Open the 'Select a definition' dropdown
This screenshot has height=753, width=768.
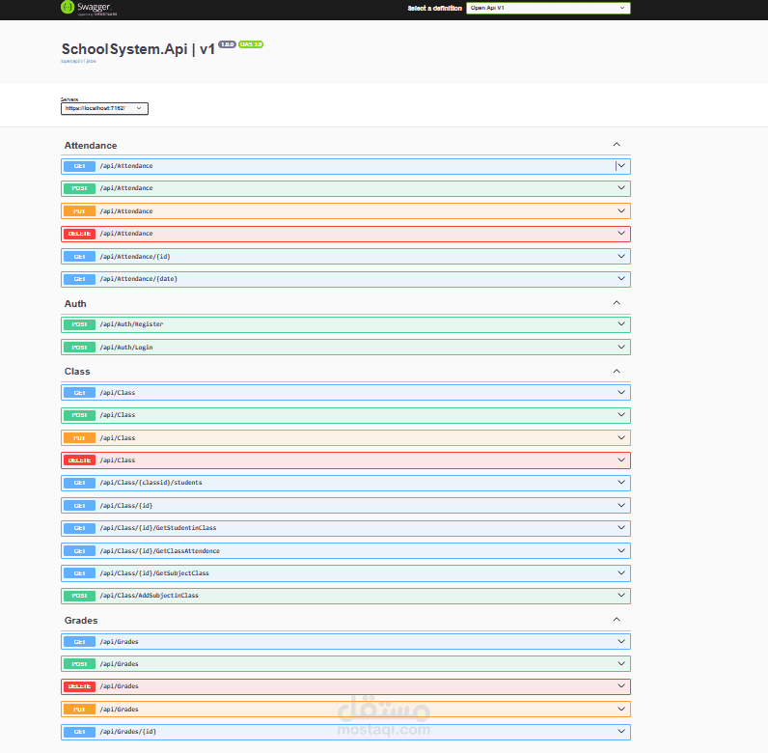pos(548,8)
